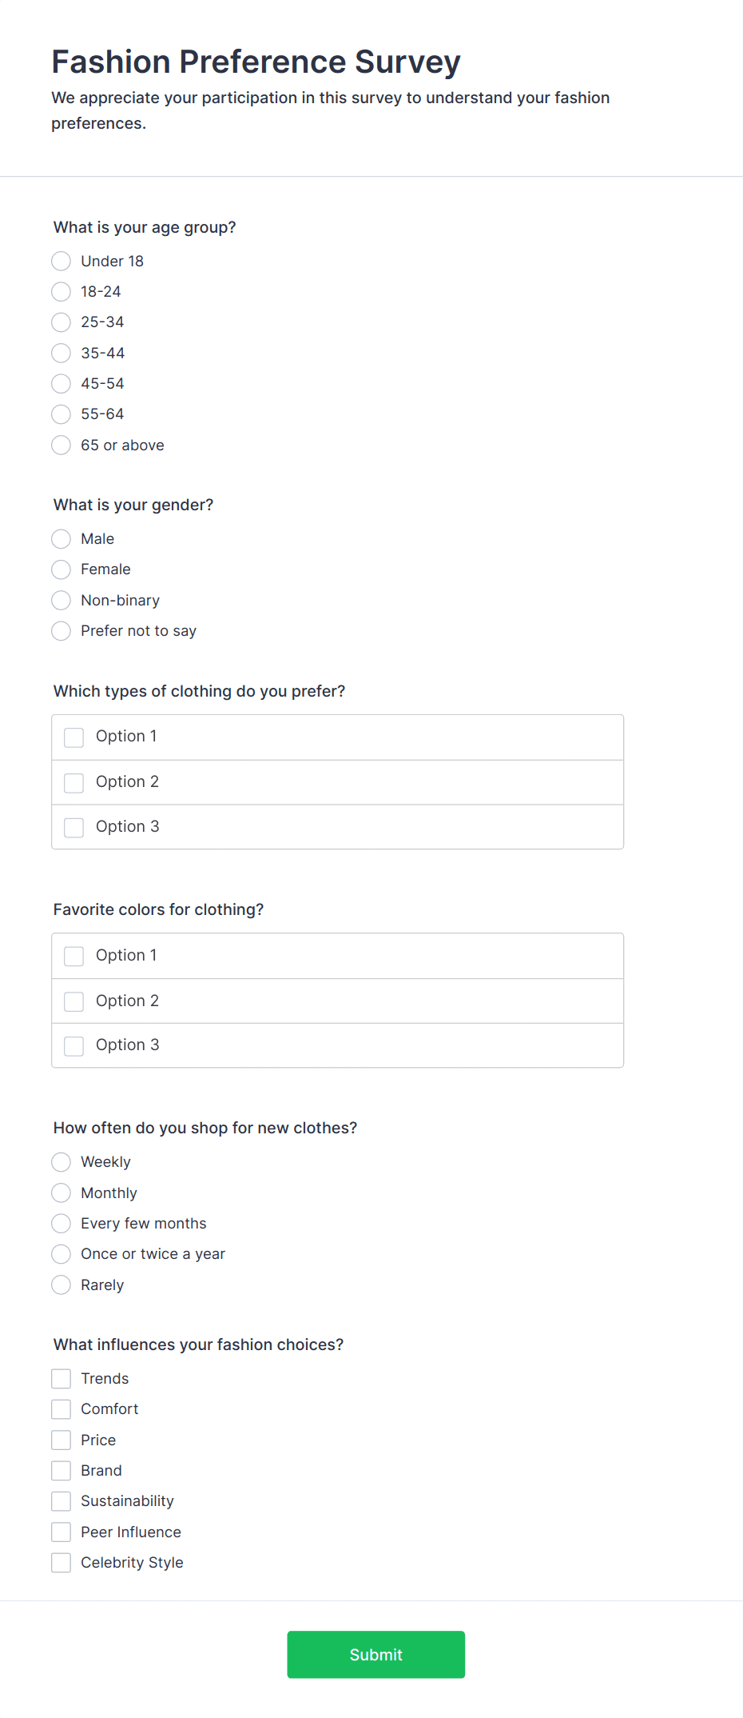Tick Option 3 under favorite colors

74,1046
